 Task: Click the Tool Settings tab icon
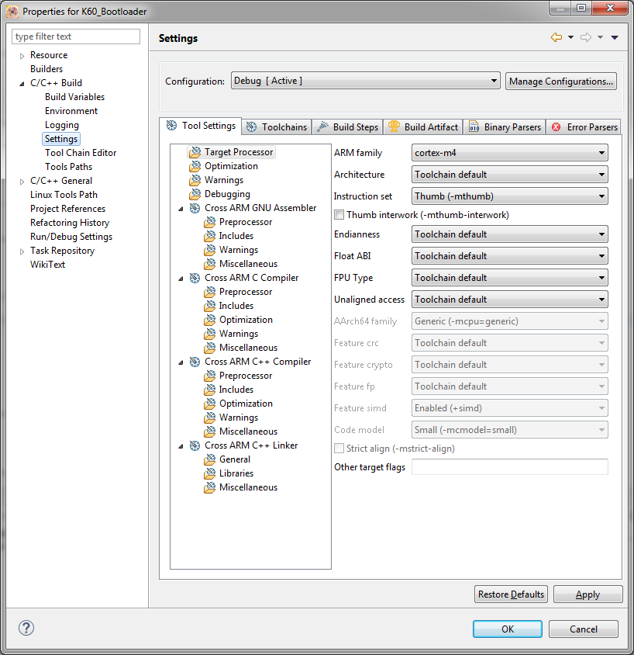point(171,125)
